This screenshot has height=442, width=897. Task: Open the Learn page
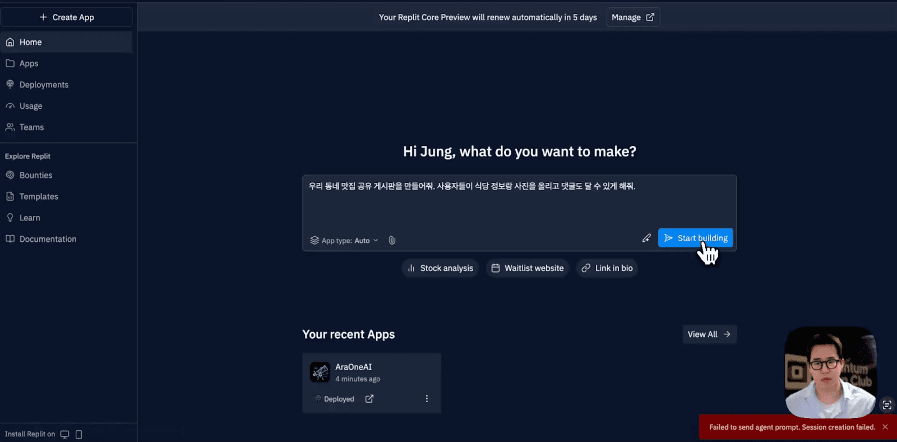tap(66, 218)
